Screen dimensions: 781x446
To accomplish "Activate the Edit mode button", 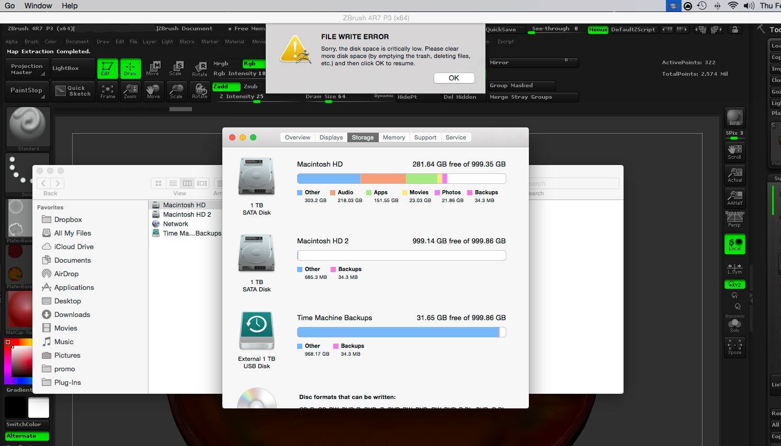I will click(x=107, y=68).
